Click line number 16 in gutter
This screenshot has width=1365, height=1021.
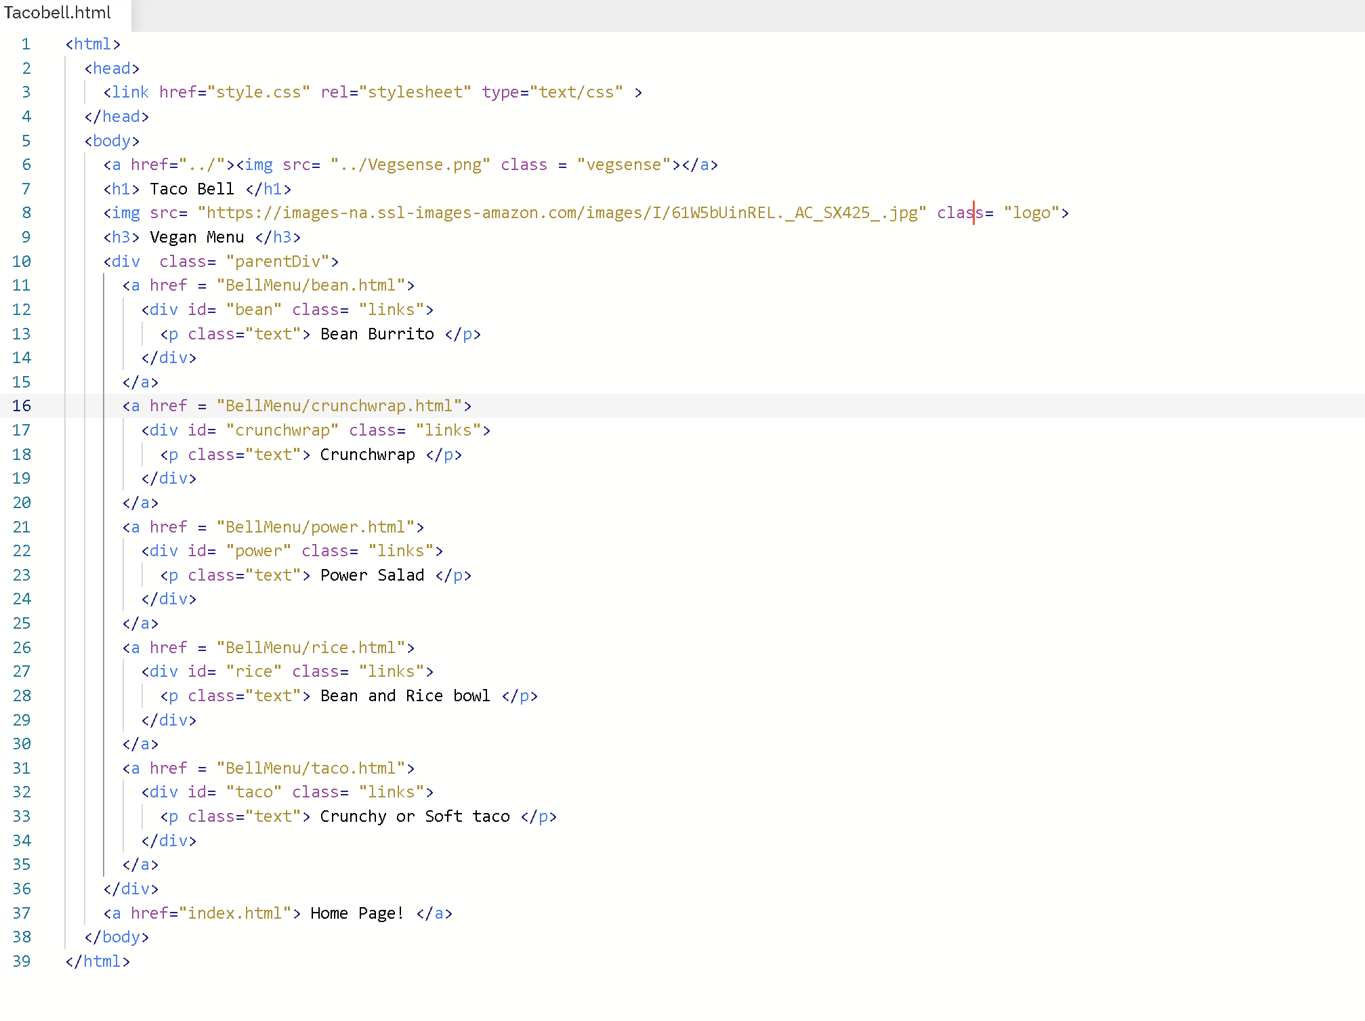(x=22, y=406)
